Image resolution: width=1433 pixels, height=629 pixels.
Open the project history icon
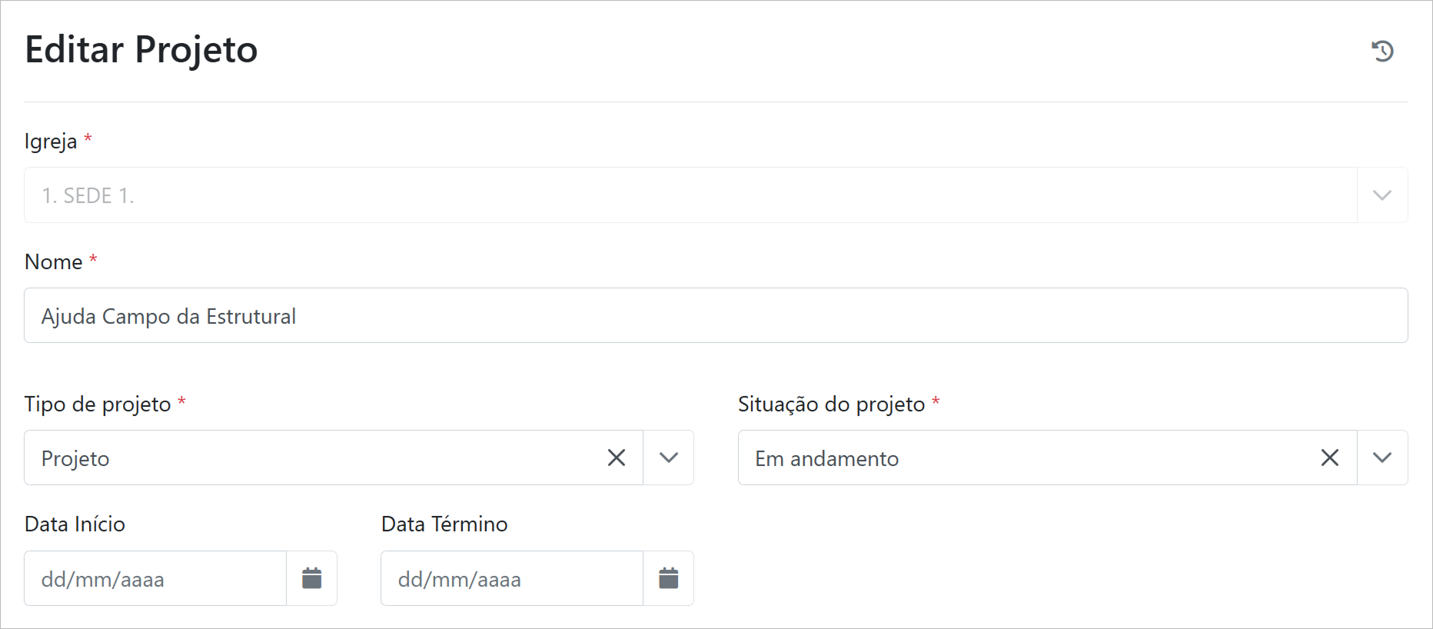click(x=1382, y=51)
